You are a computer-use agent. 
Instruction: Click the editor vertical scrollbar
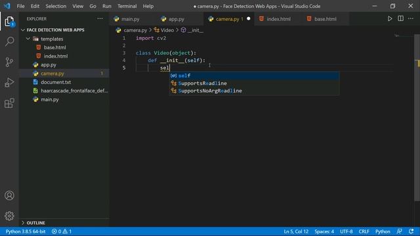coord(417,118)
